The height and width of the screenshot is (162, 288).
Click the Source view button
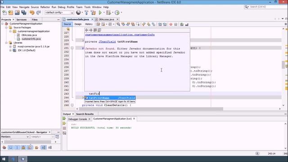click(67, 24)
